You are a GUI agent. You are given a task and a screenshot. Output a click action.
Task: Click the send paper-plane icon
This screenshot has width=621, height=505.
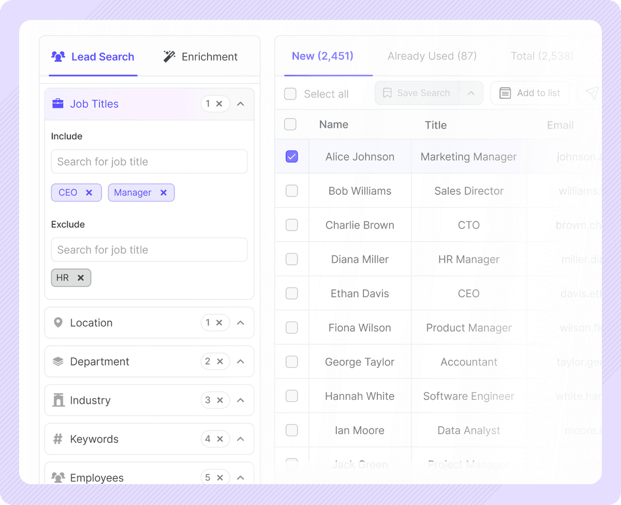[x=592, y=93]
